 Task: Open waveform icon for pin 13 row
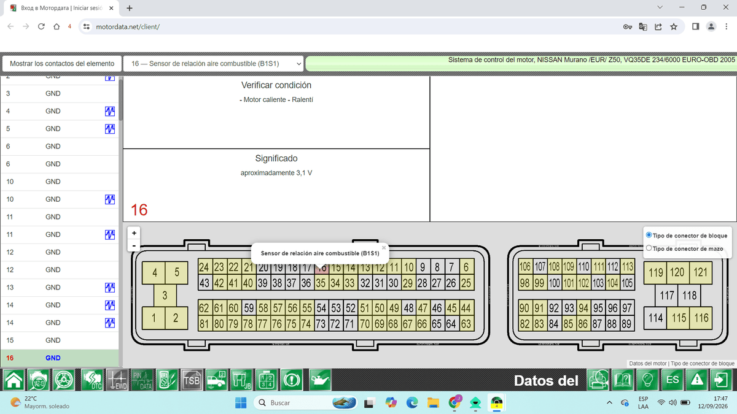110,287
